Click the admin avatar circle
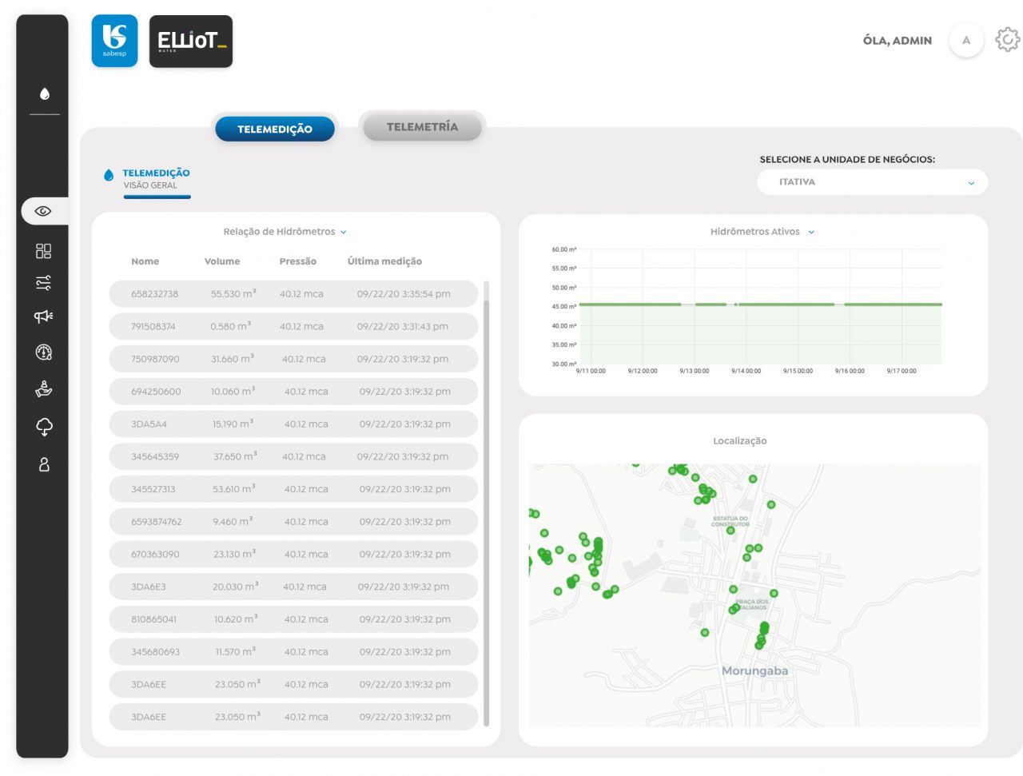 [x=966, y=40]
